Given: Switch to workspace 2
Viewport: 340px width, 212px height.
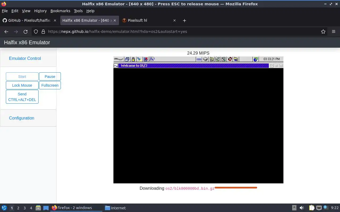Looking at the screenshot, I should [x=18, y=208].
